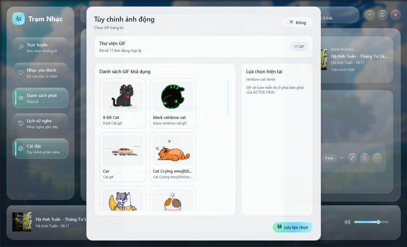The width and height of the screenshot is (407, 247).
Task: Mute audio via the speaker icon
Action: tap(347, 222)
